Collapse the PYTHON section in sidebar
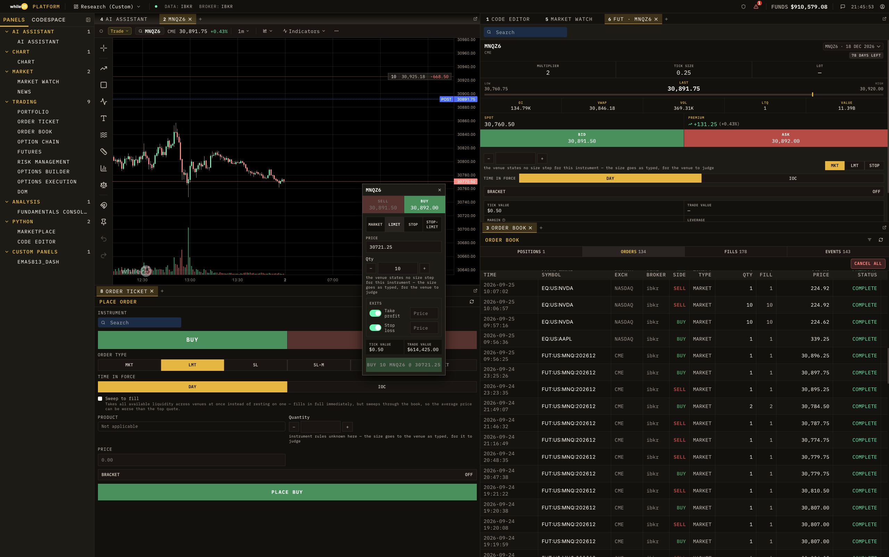This screenshot has width=889, height=557. [23, 222]
